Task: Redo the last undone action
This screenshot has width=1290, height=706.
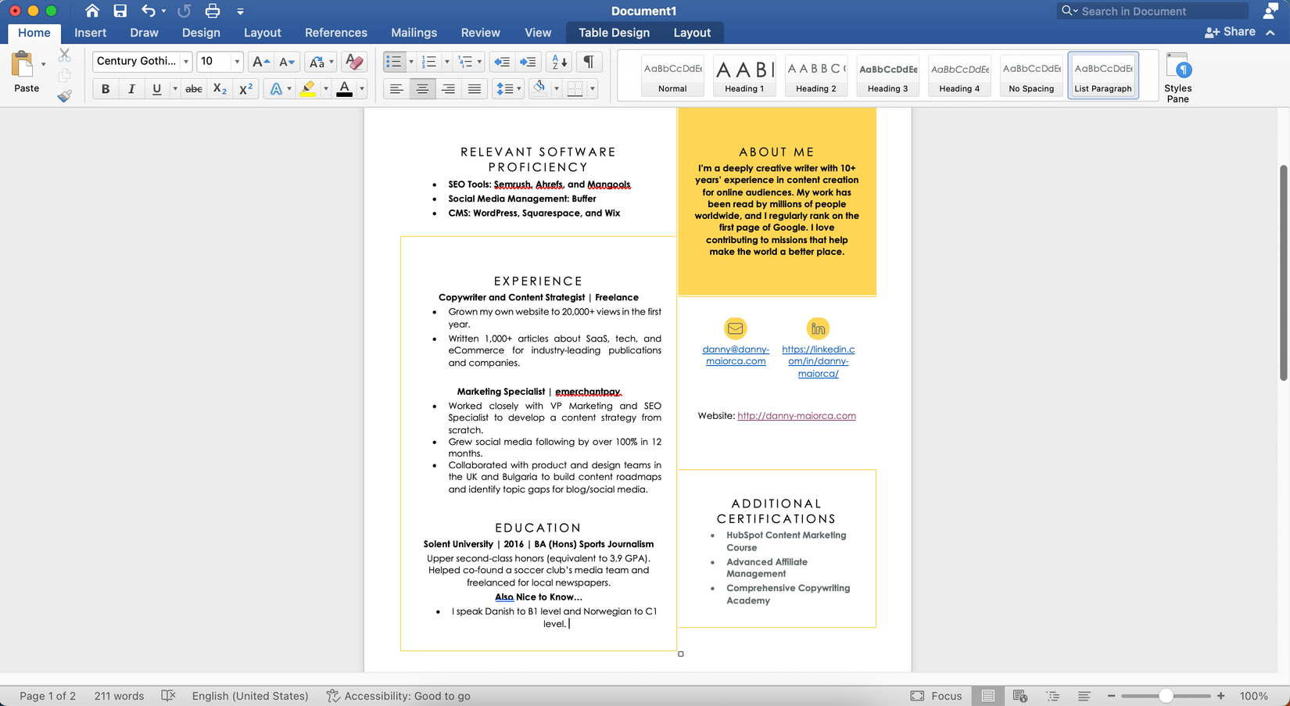Action: tap(184, 11)
